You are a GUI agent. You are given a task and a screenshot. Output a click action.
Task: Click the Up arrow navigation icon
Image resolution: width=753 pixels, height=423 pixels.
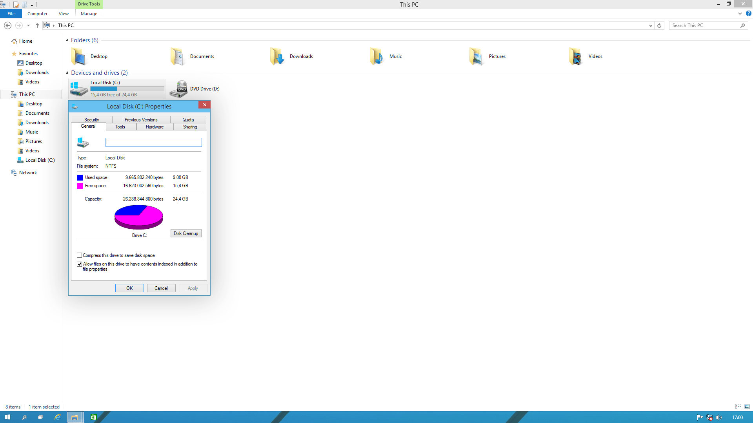pos(37,25)
